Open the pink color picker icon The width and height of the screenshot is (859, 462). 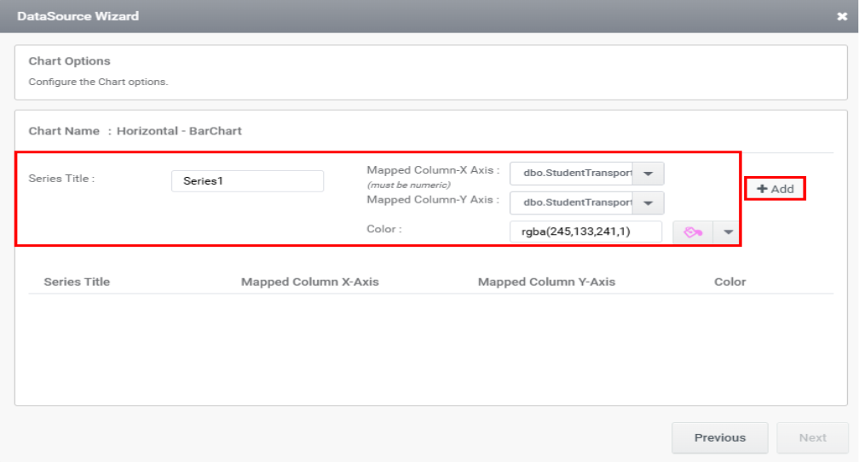pos(692,231)
